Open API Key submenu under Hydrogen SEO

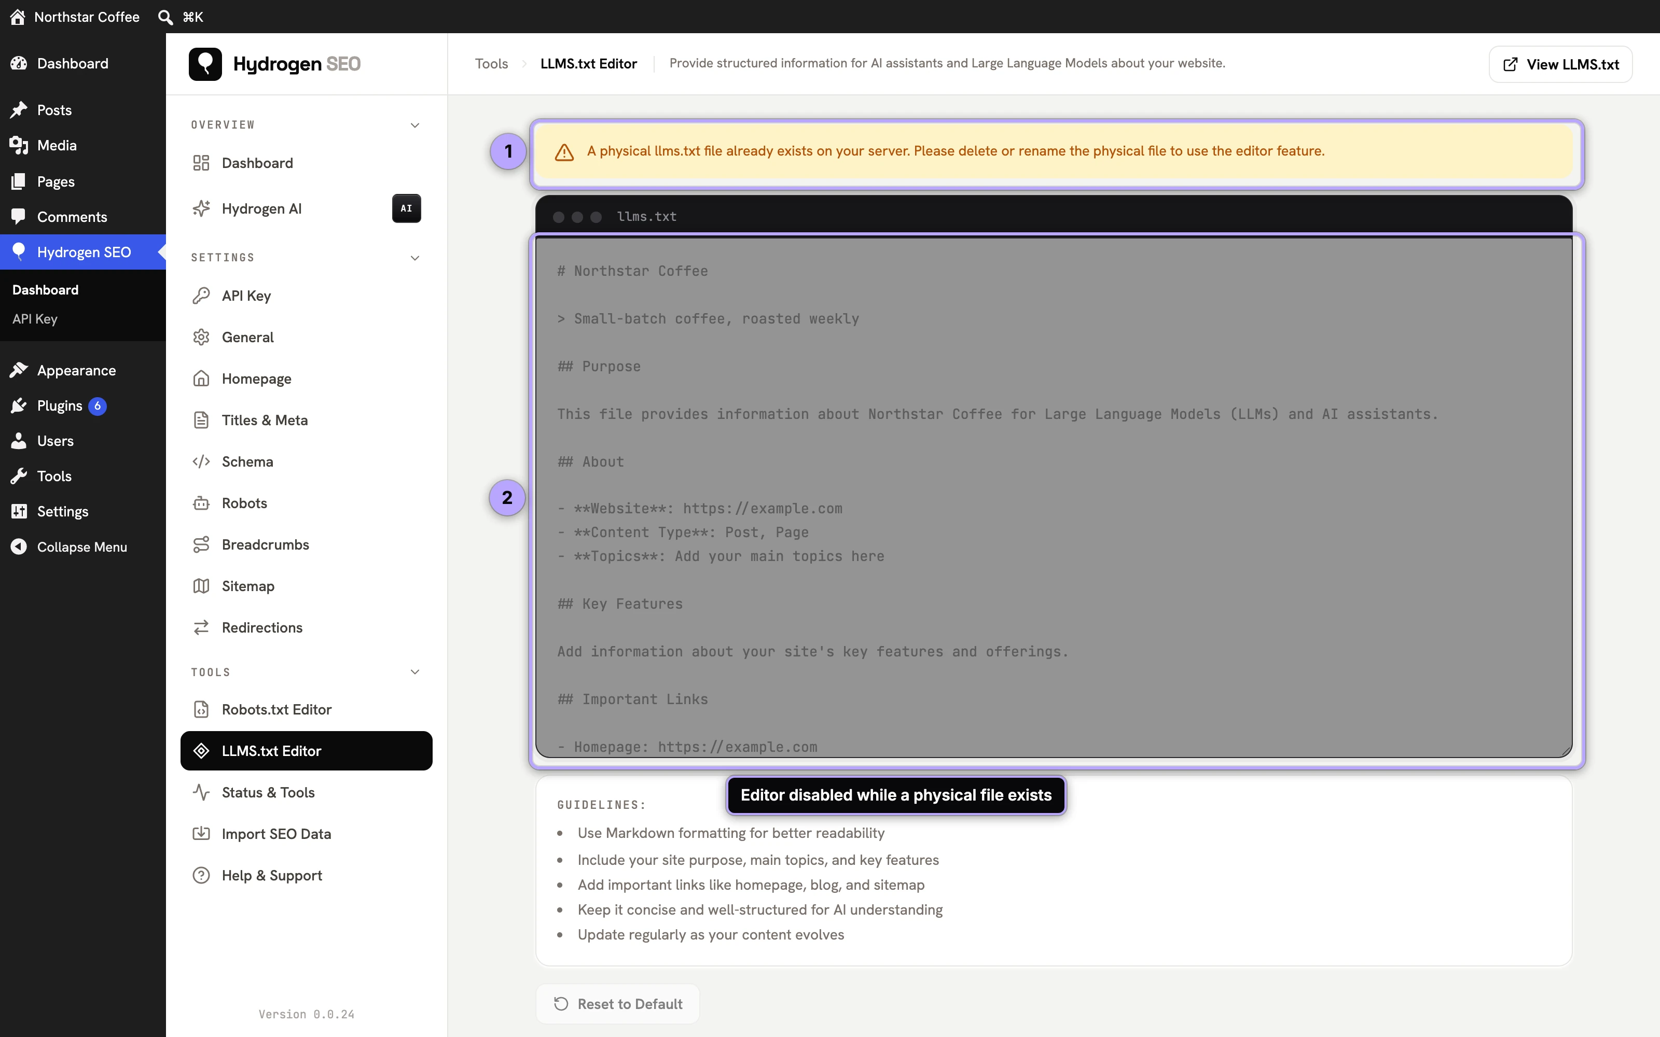[x=35, y=319]
